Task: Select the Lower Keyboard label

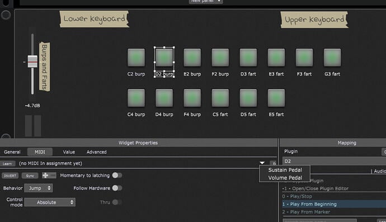Action: click(x=95, y=19)
